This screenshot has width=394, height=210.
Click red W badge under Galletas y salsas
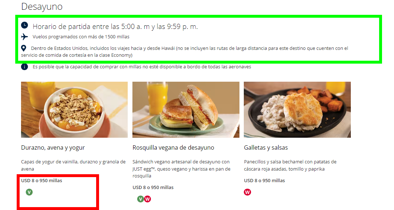(x=247, y=192)
